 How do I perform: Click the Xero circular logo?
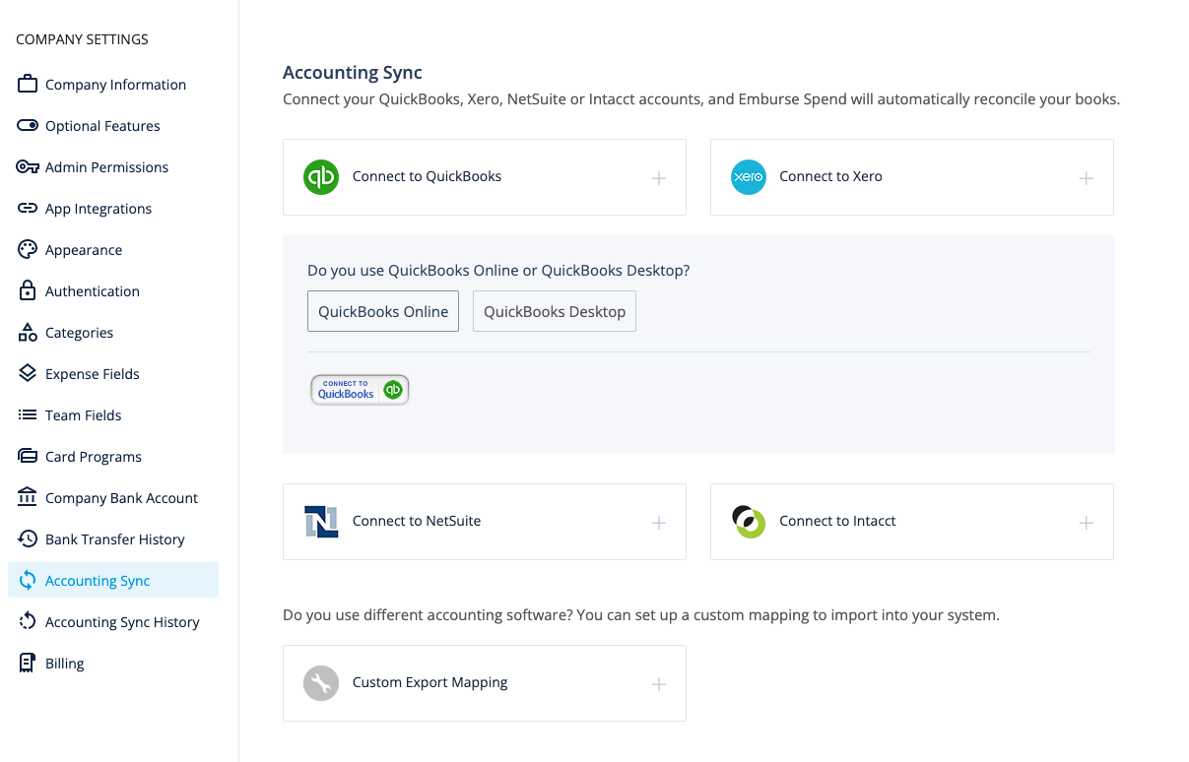coord(748,176)
